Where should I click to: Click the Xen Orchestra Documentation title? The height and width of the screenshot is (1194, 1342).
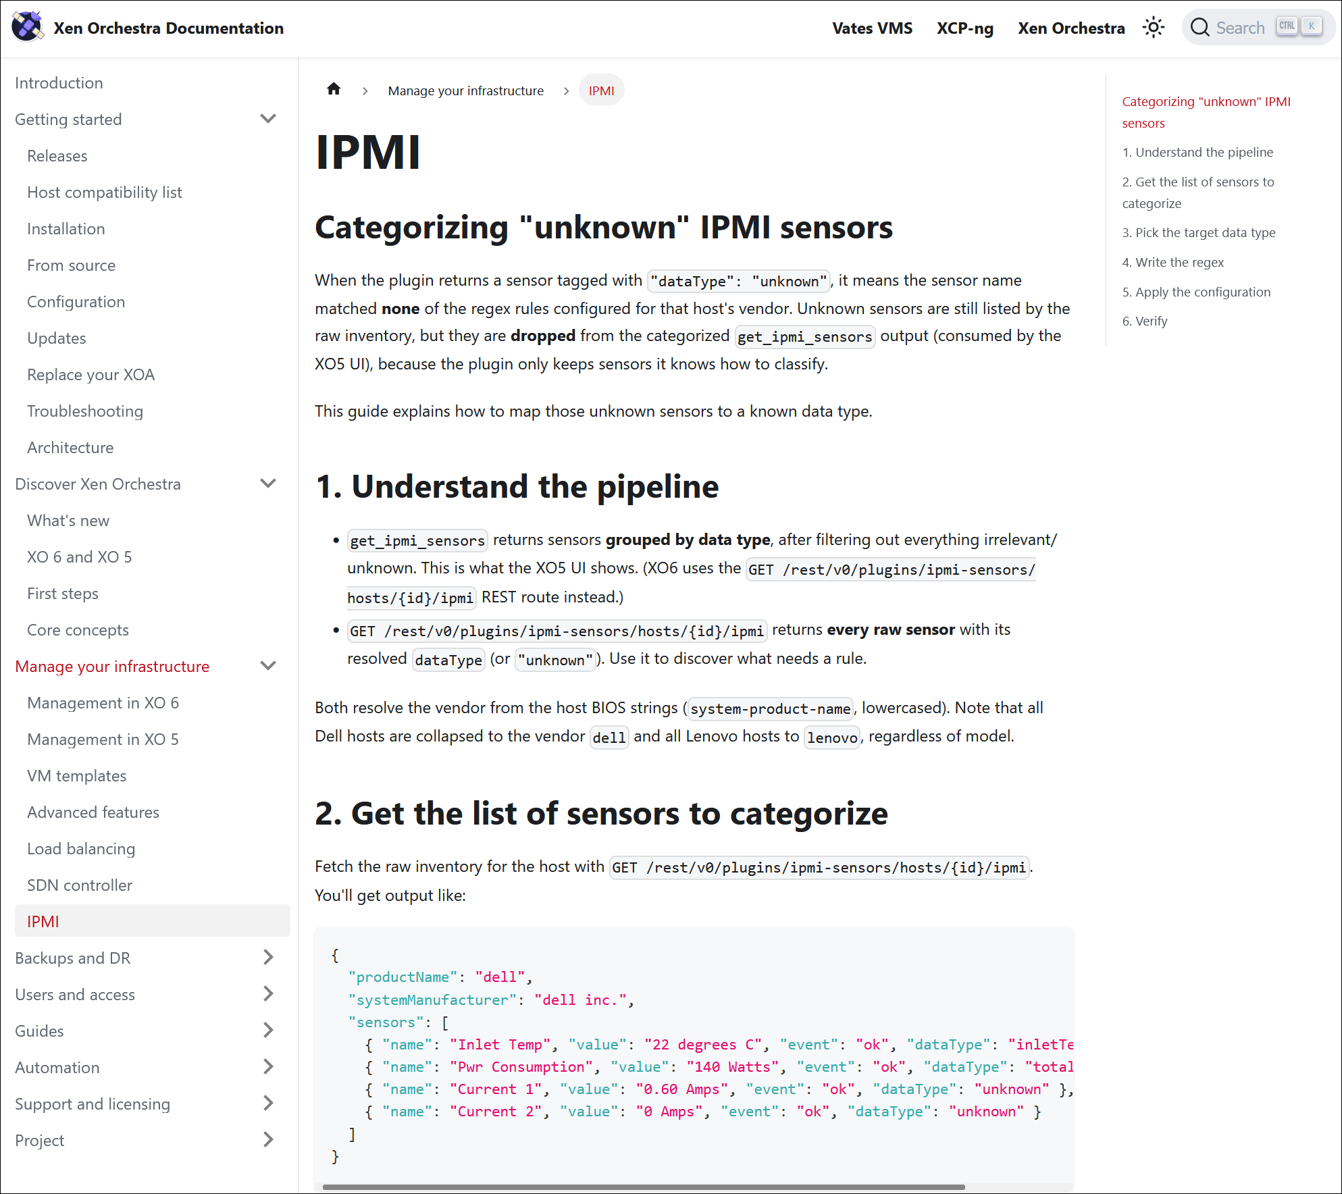coord(168,28)
